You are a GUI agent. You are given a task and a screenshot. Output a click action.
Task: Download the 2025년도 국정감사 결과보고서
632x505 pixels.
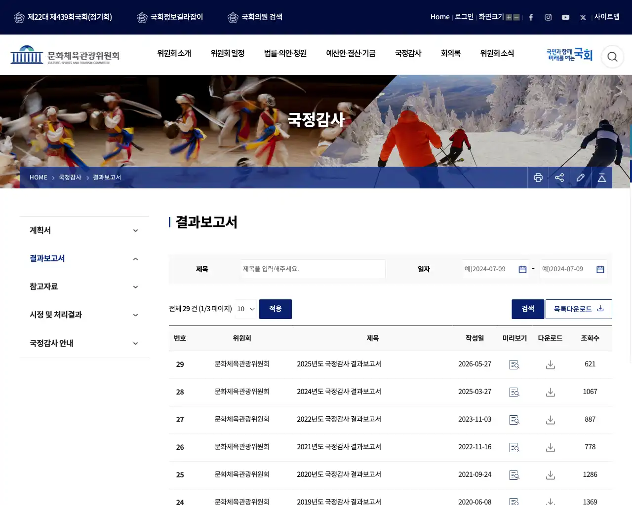coord(551,364)
